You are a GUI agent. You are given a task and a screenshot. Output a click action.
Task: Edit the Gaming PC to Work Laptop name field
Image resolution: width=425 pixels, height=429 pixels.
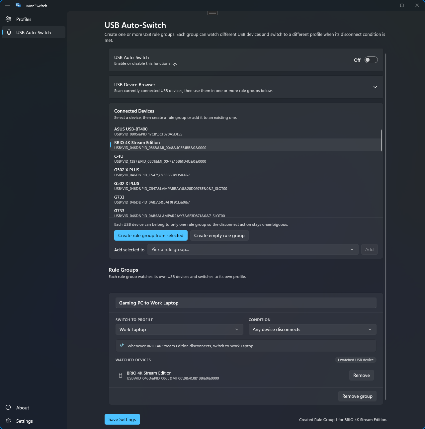(x=246, y=303)
